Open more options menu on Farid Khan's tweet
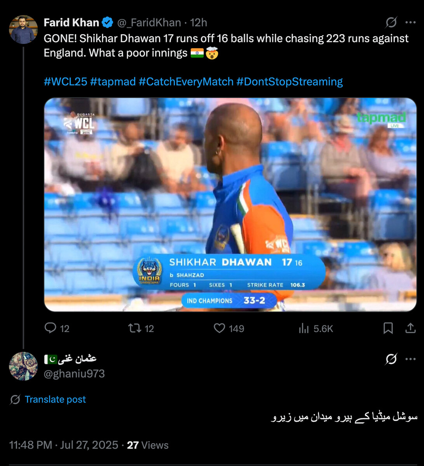424x466 pixels. [x=410, y=23]
